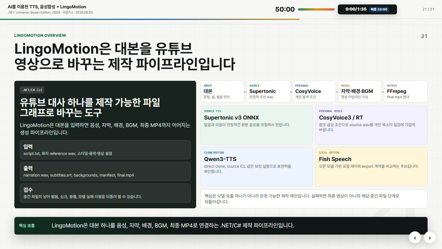
Task: Click the 검수 box in dark panel
Action: click(105, 193)
